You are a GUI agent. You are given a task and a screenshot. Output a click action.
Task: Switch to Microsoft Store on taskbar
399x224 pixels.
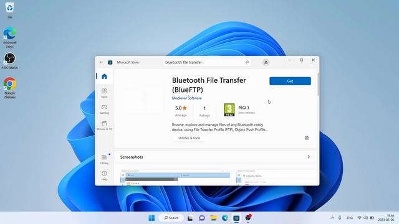click(x=236, y=218)
